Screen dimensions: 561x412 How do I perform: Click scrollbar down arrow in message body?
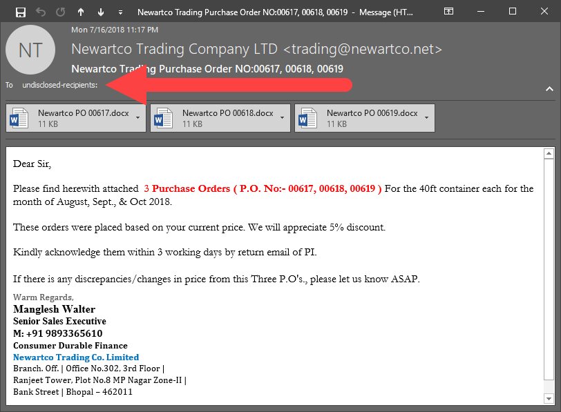pyautogui.click(x=549, y=398)
